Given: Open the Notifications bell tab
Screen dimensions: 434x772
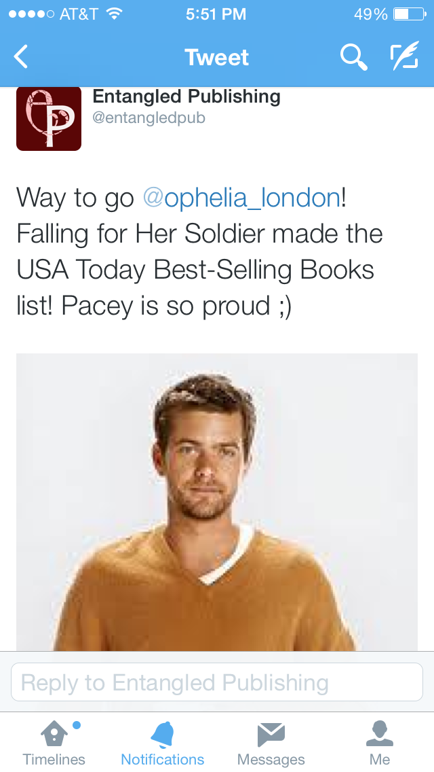Looking at the screenshot, I should (x=163, y=742).
